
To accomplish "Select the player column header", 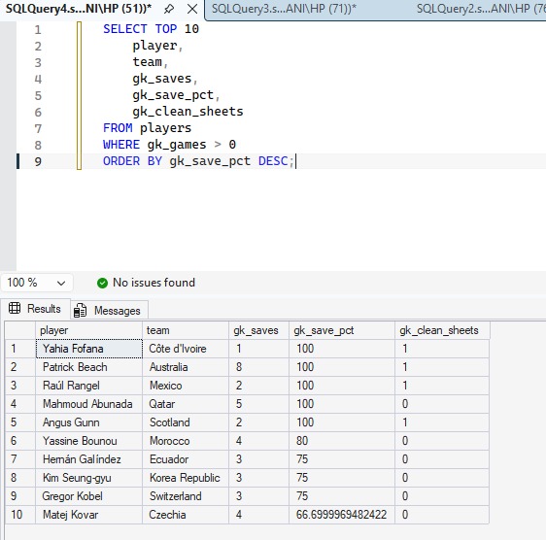I will [x=88, y=330].
